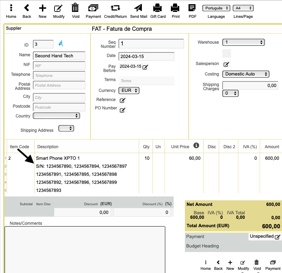282x273 pixels.
Task: Click the IVA (%) column header
Action: pyautogui.click(x=250, y=147)
